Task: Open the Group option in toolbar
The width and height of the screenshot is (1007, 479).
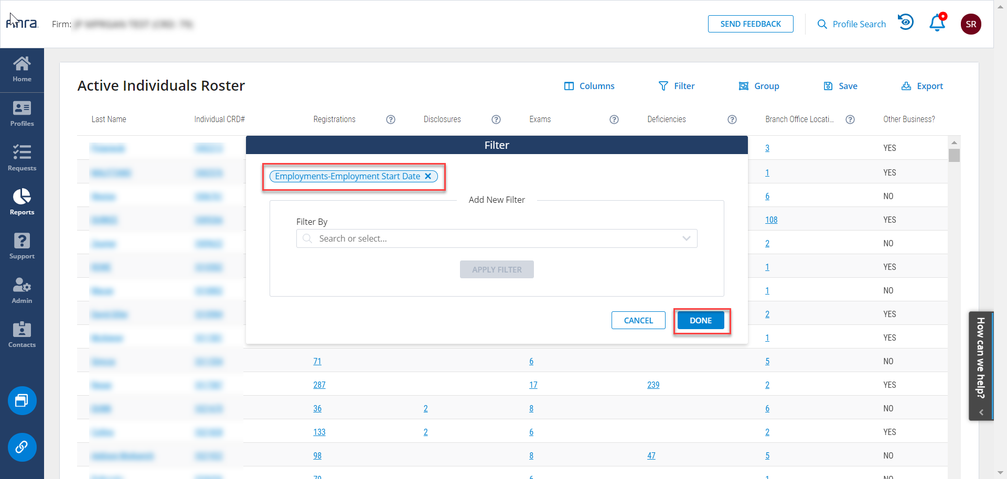Action: (x=759, y=86)
